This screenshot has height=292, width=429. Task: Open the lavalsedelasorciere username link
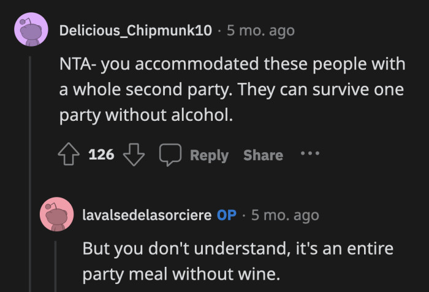coord(147,215)
